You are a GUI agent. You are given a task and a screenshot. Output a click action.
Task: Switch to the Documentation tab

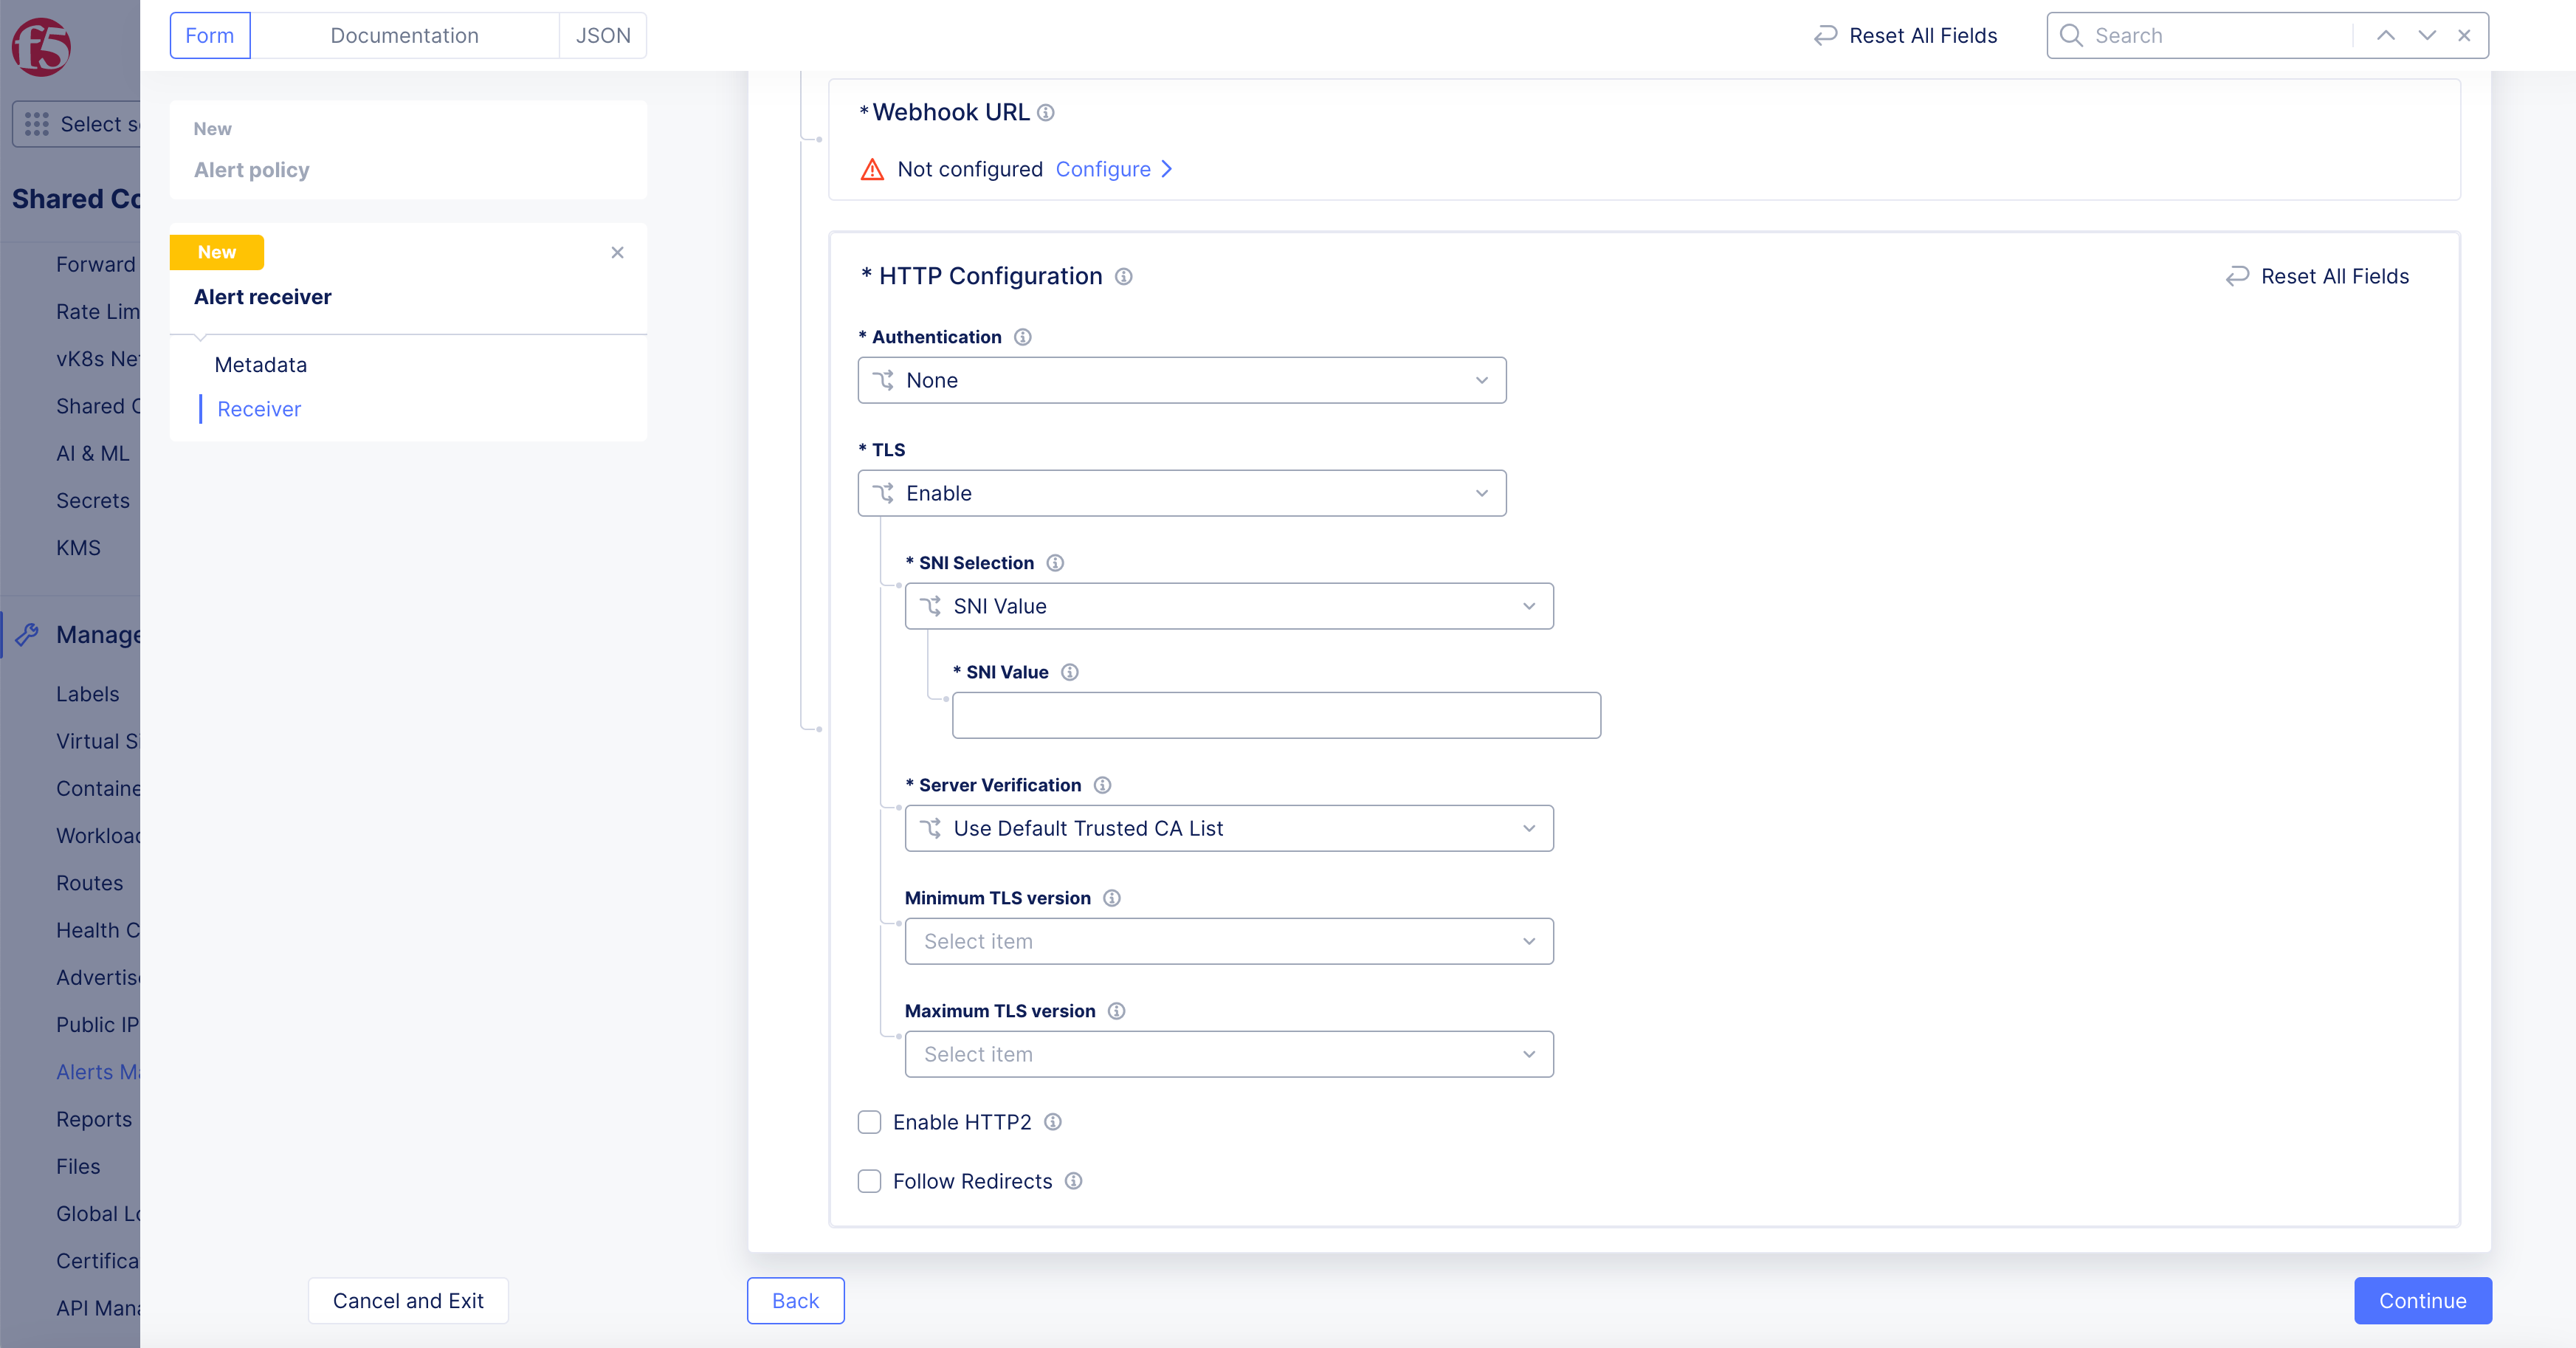coord(404,36)
